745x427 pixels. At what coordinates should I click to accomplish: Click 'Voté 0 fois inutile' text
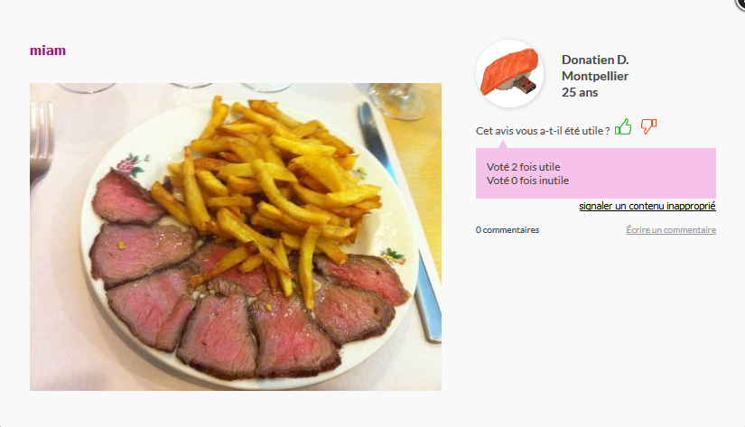527,181
